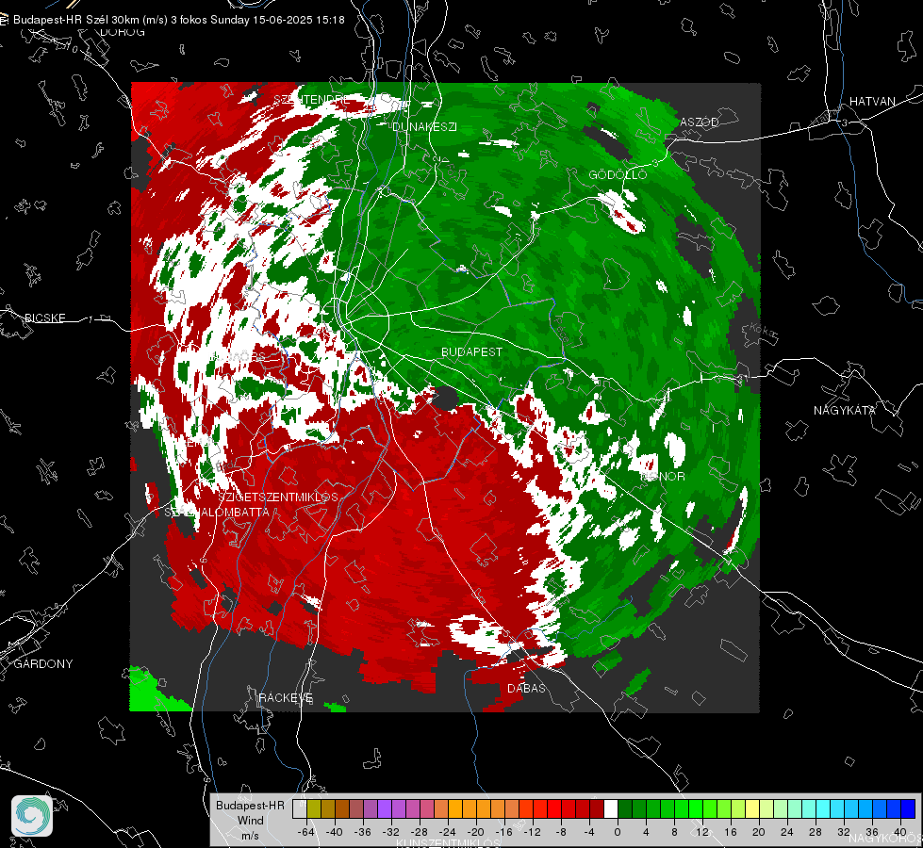Image resolution: width=923 pixels, height=848 pixels.
Task: Click the -40 value on the scale
Action: pos(334,832)
